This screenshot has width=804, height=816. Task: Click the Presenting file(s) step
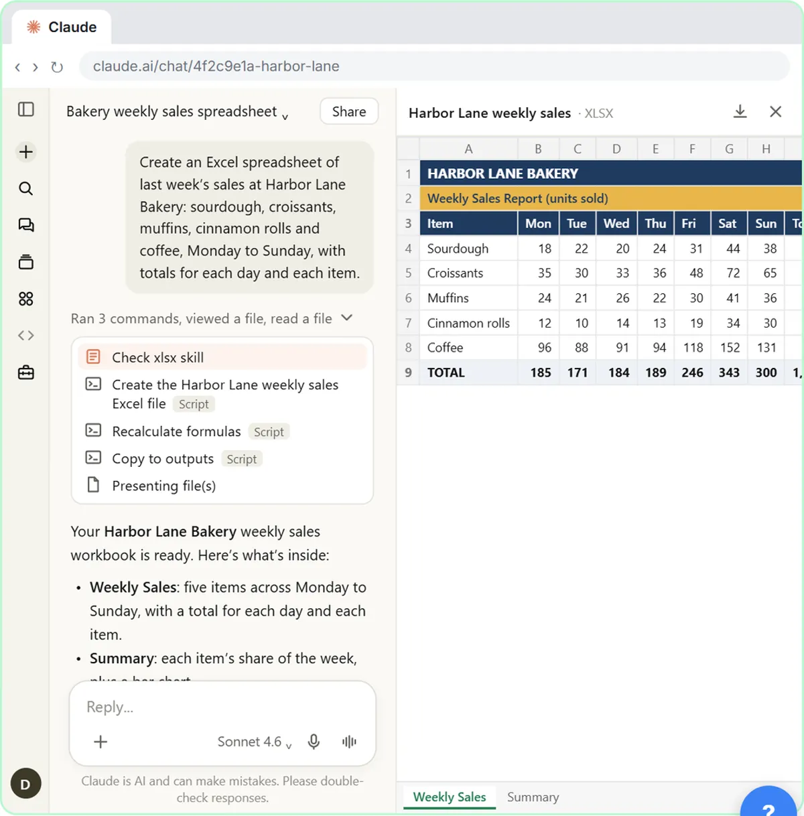tap(222, 486)
